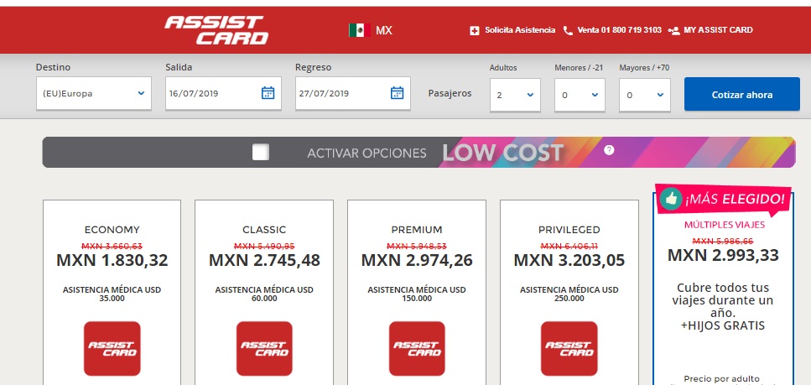Image resolution: width=811 pixels, height=385 pixels.
Task: Click the Pasajeros label
Action: pyautogui.click(x=450, y=94)
